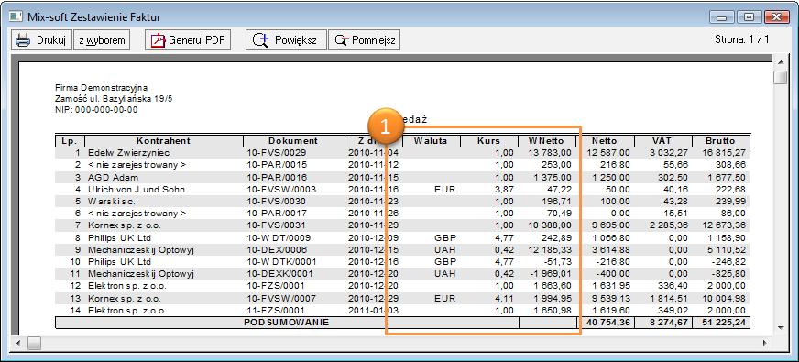Click brutto value '16 815,27'
This screenshot has height=362, width=799.
725,152
